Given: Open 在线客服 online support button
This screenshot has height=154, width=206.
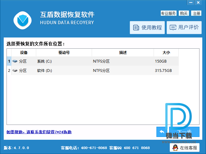Looking at the screenshot, I should click(x=184, y=148).
